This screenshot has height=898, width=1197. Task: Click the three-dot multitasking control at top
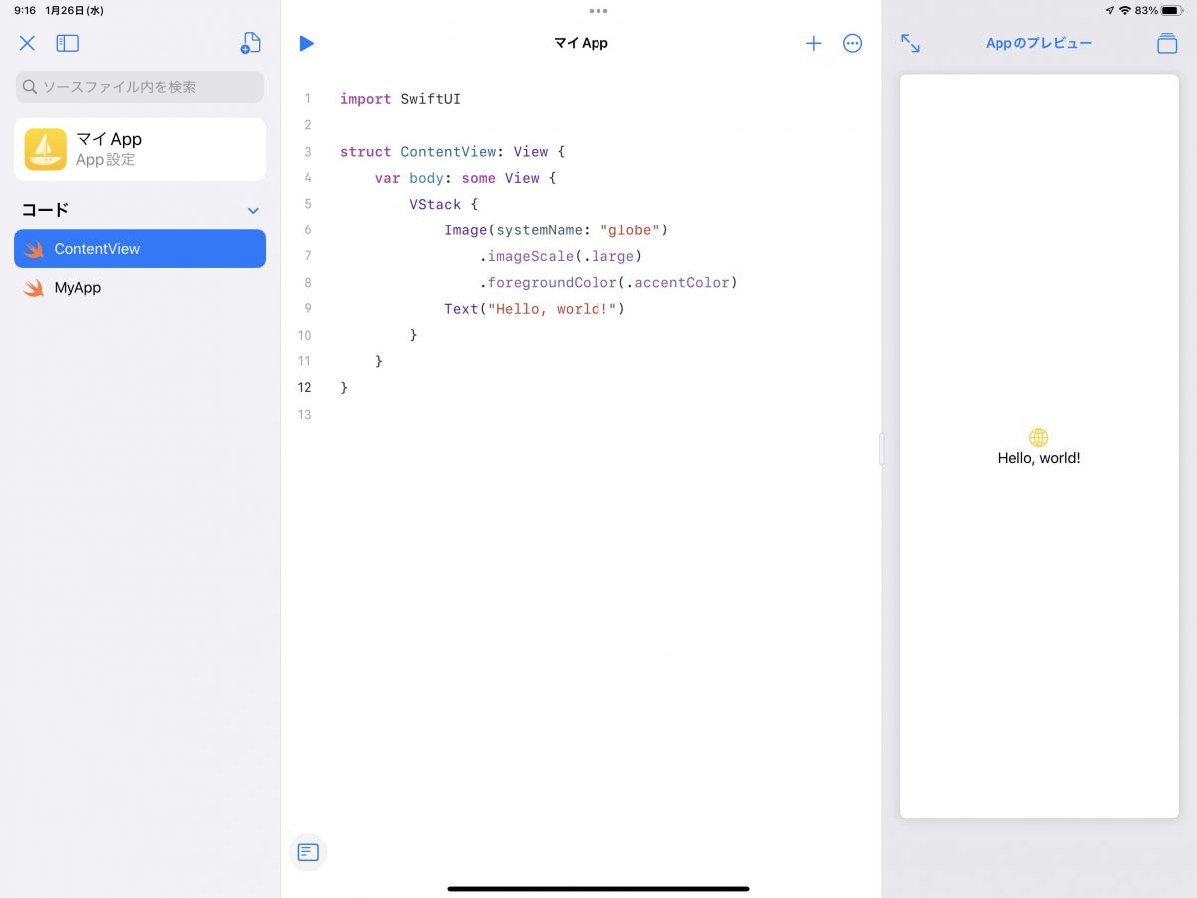pos(598,11)
